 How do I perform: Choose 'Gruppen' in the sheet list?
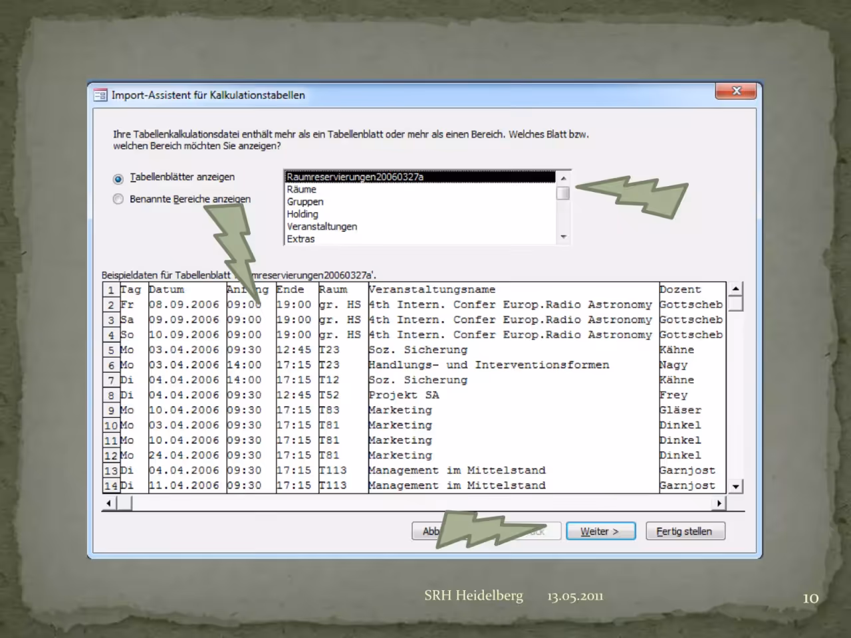420,201
